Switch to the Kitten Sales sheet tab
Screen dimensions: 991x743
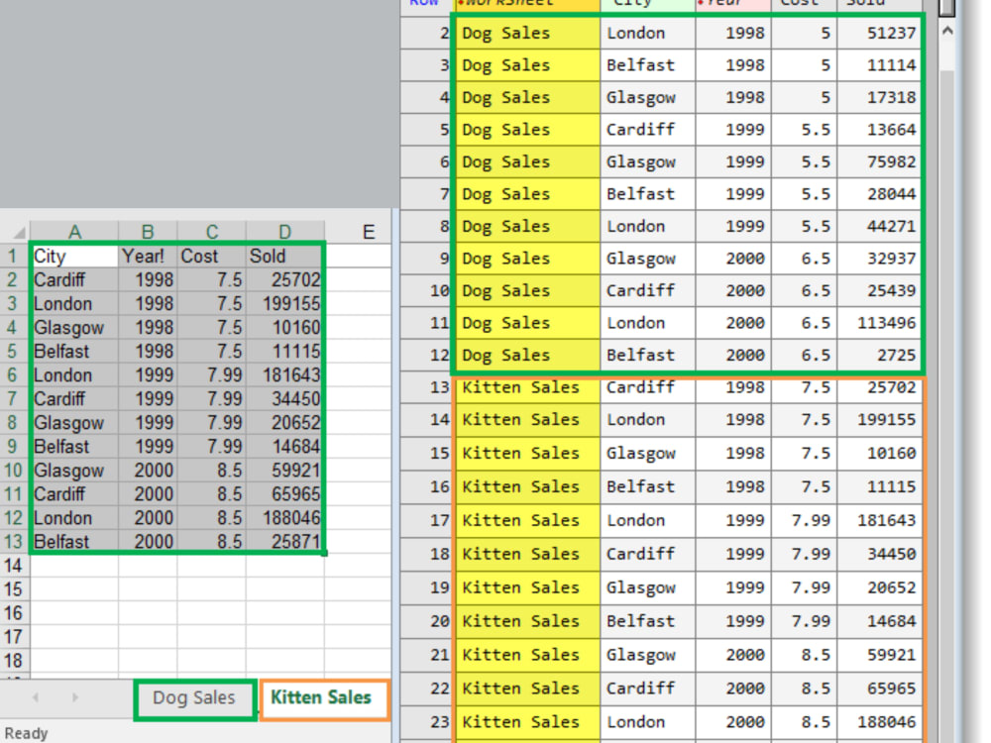[322, 698]
